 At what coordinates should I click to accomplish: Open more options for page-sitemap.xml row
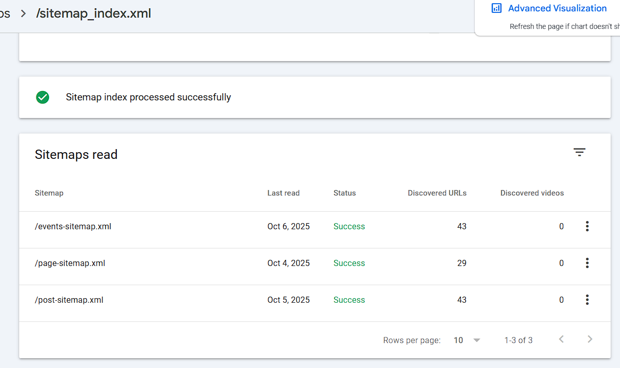(x=587, y=263)
